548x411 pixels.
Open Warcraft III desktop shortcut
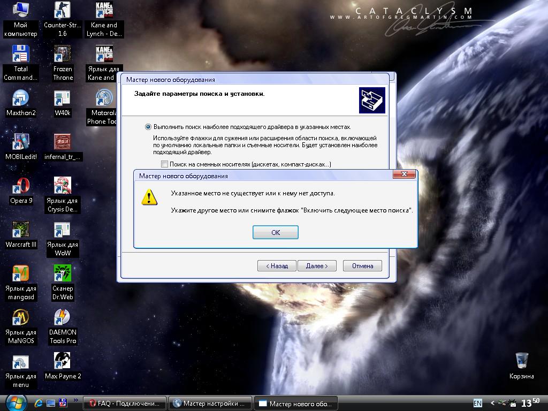(21, 234)
